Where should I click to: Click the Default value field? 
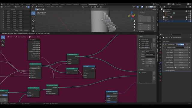pyautogui.click(x=150, y=59)
